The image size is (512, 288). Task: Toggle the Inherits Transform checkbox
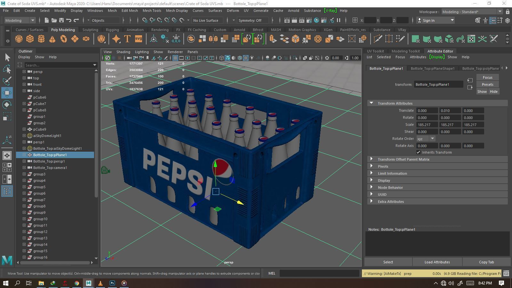point(418,152)
